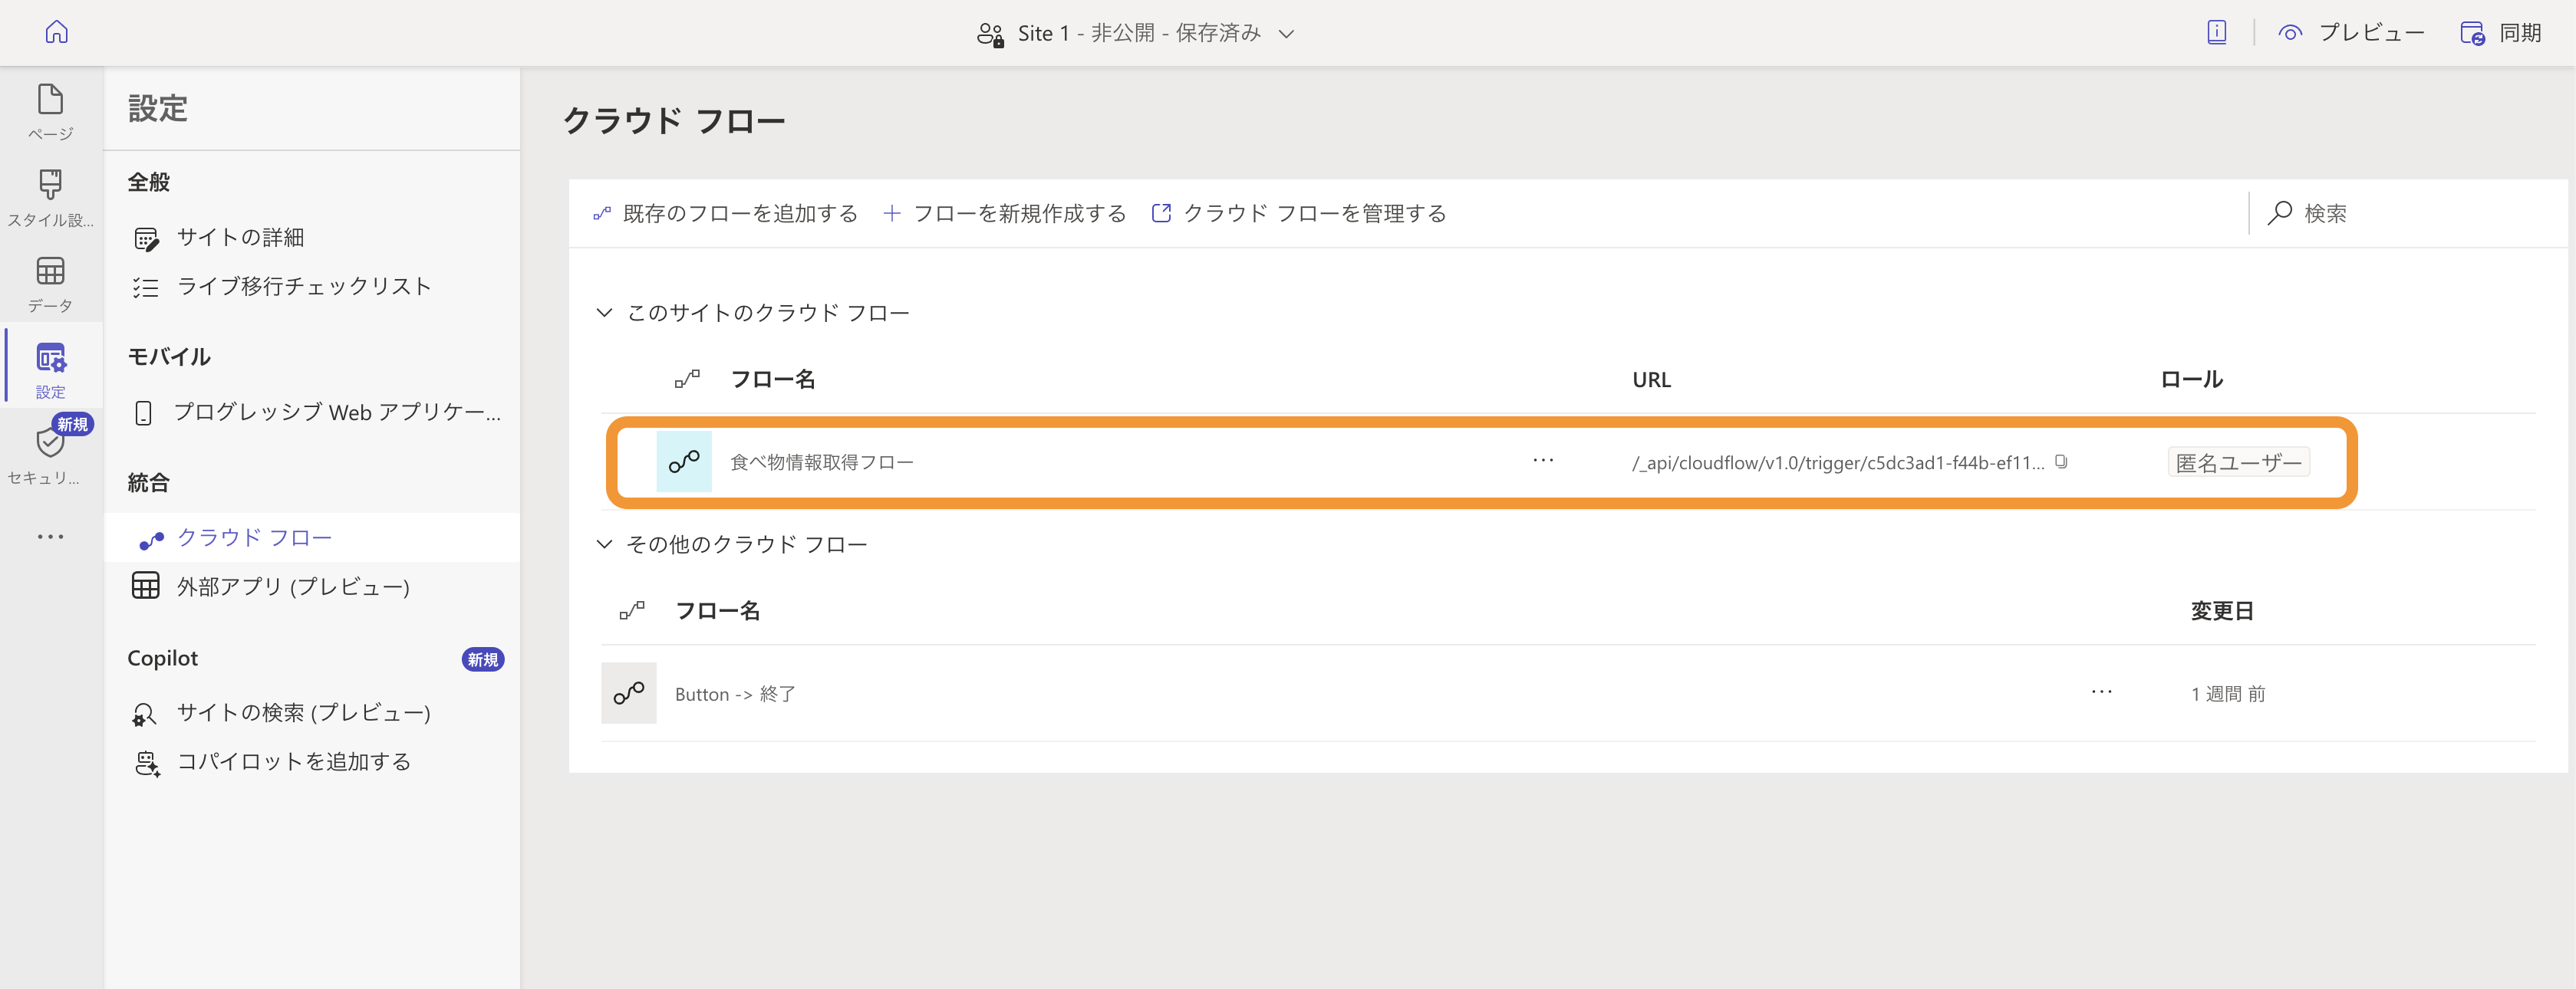2576x989 pixels.
Task: Open サイトの詳細 settings item
Action: tap(240, 237)
